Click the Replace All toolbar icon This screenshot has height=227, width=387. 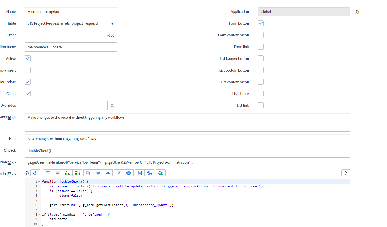(x=78, y=173)
